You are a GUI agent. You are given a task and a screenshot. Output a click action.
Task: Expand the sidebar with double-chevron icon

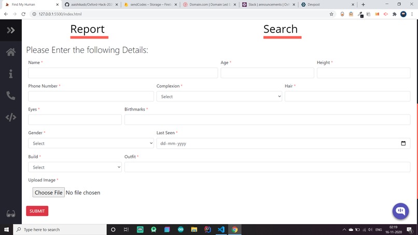11,30
